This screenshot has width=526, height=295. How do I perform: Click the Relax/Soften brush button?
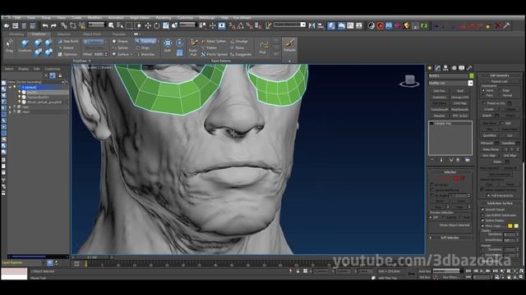click(x=214, y=41)
